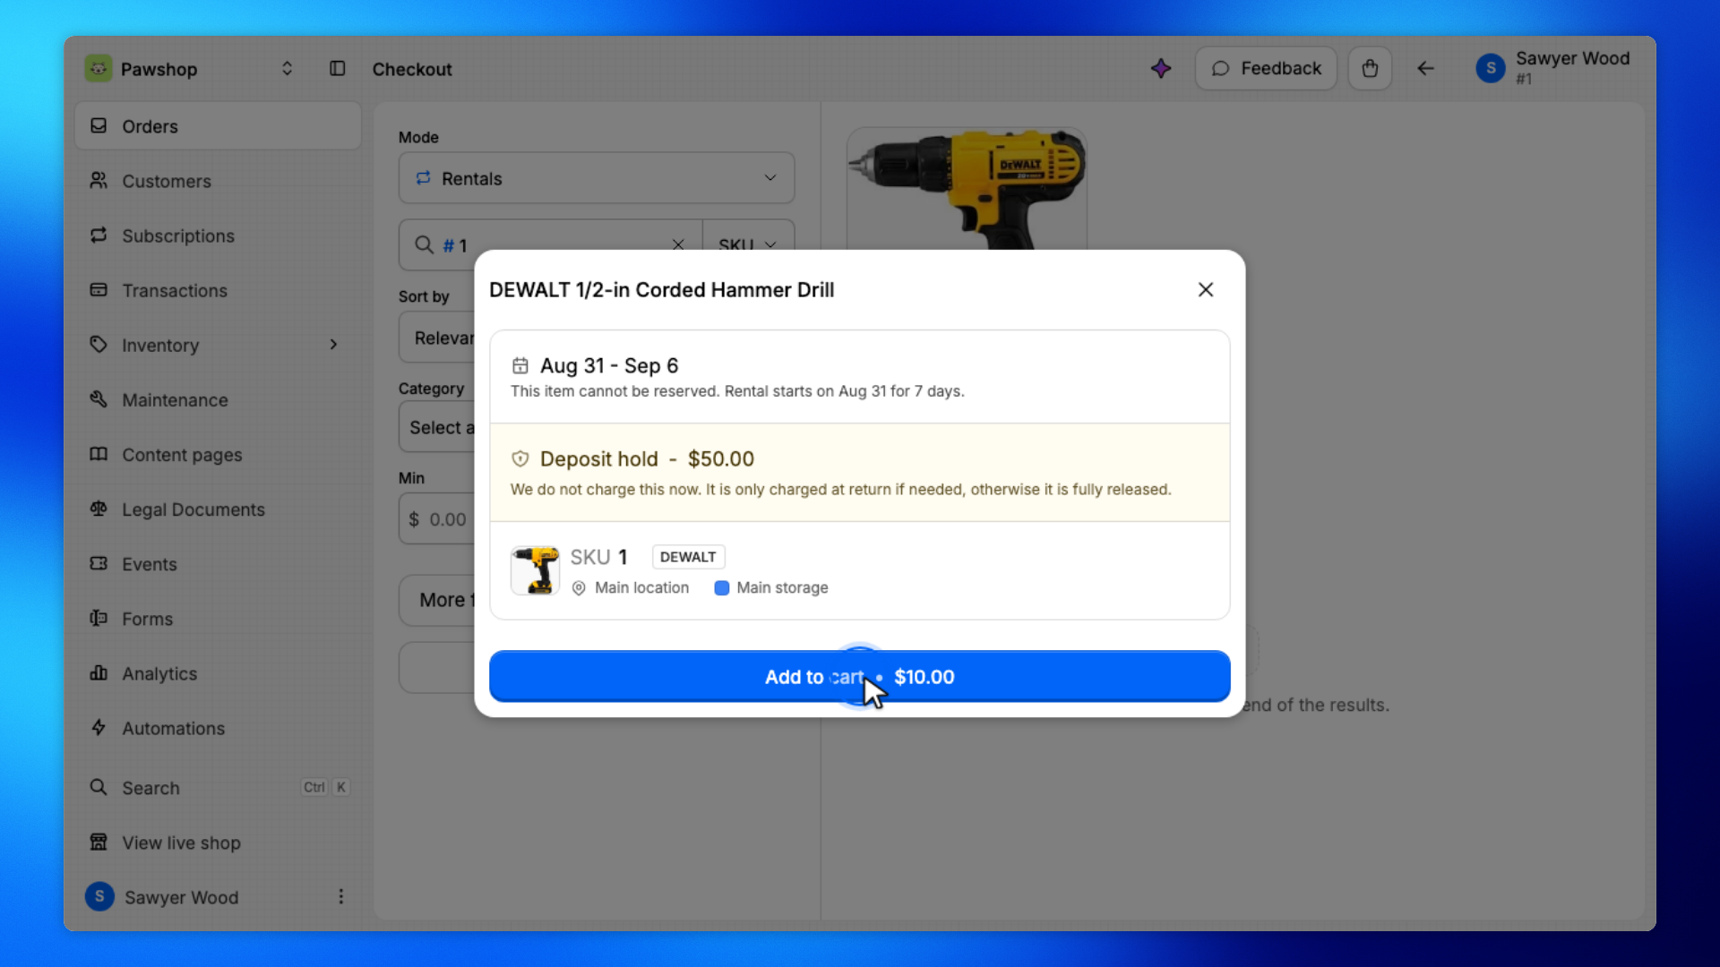
Task: Click the SKU 1 drill thumbnail
Action: coord(535,570)
